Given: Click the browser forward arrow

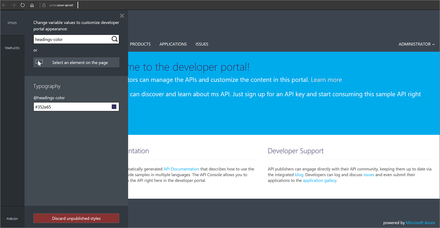Looking at the screenshot, I should pos(13,5).
